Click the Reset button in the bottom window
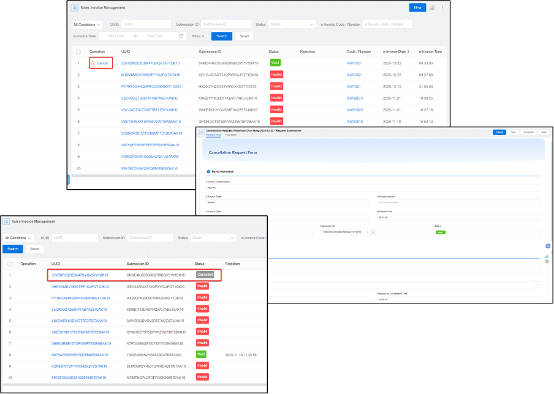This screenshot has width=554, height=394. pyautogui.click(x=34, y=249)
